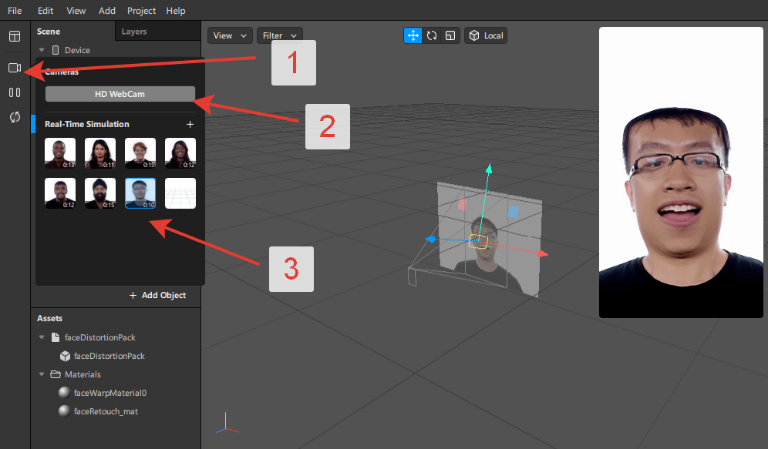Screen dimensions: 768x449
Task: Click the restart loop icon in the sidebar
Action: coord(15,117)
